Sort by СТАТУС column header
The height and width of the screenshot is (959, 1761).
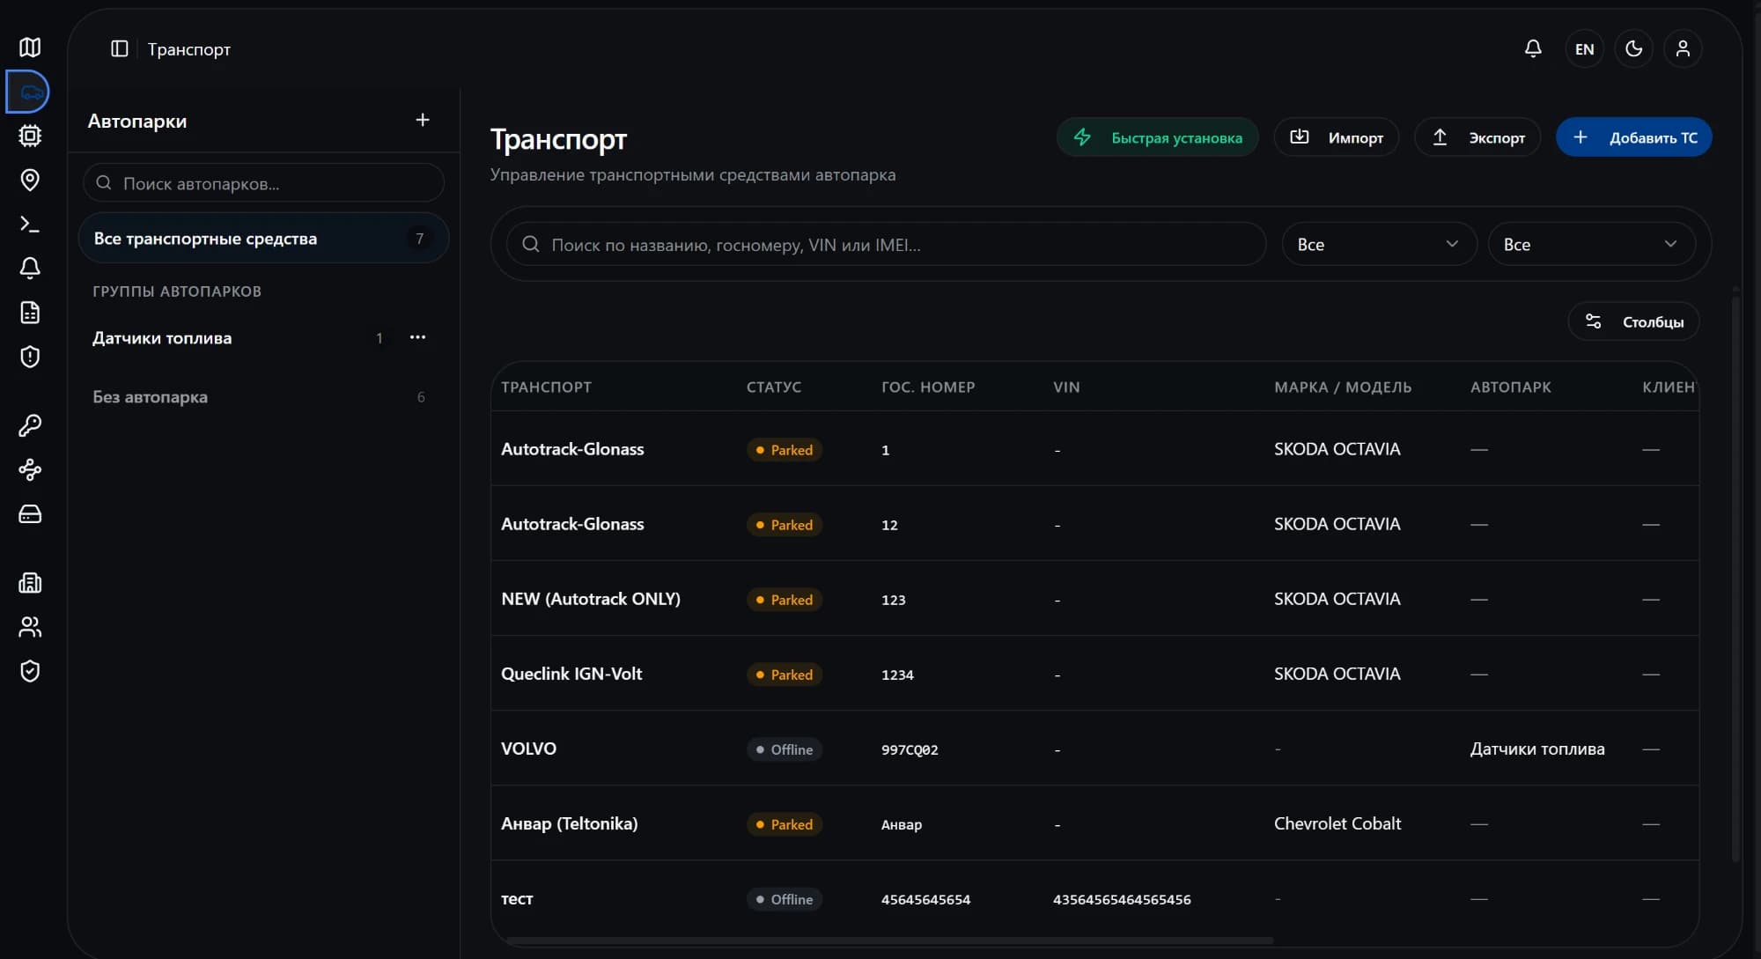pyautogui.click(x=774, y=387)
